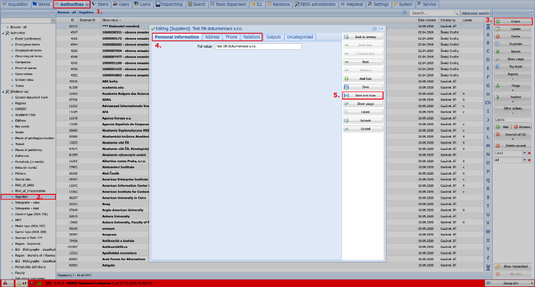Screen dimensions: 535x287
Task: Click the Reload button
Action: click(x=513, y=51)
